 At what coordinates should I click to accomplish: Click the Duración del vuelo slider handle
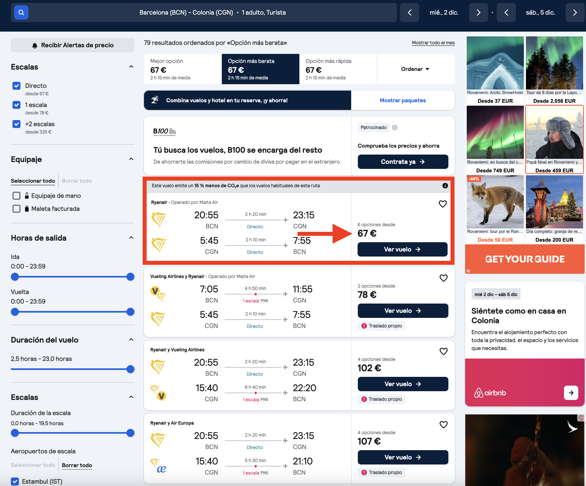pos(130,369)
